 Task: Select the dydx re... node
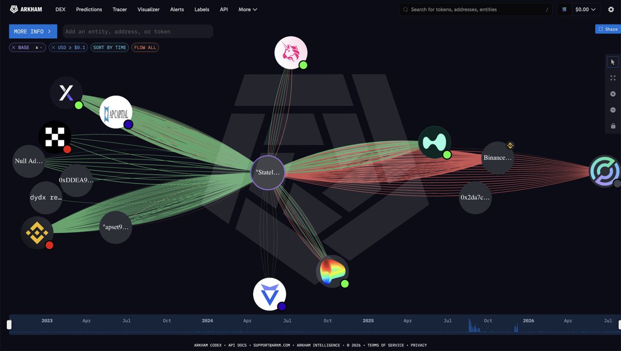click(x=46, y=198)
